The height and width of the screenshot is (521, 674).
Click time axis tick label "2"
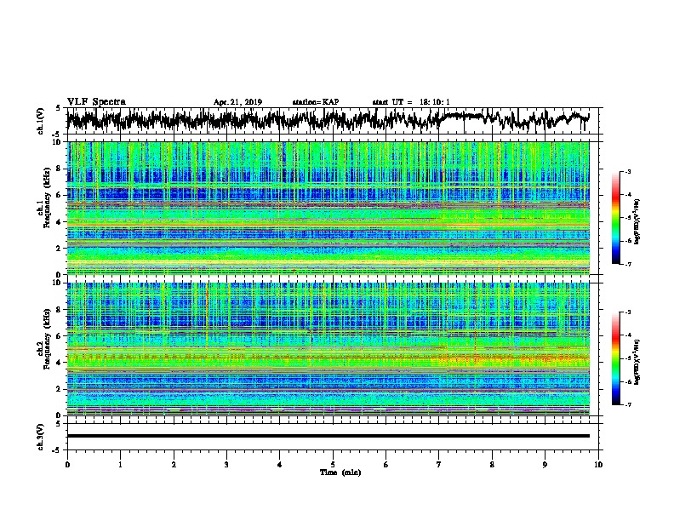point(174,465)
